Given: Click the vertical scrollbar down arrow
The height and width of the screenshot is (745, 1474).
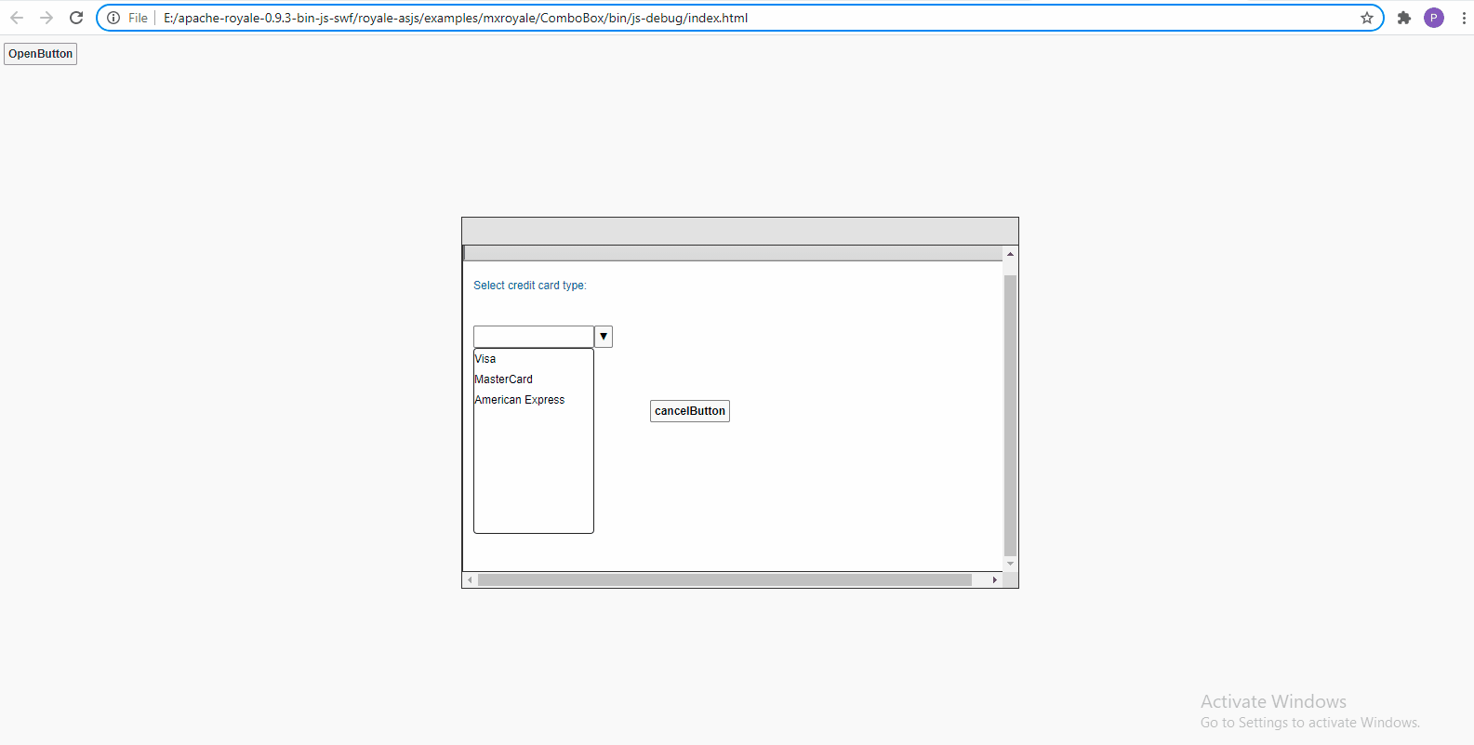Looking at the screenshot, I should pos(1010,564).
